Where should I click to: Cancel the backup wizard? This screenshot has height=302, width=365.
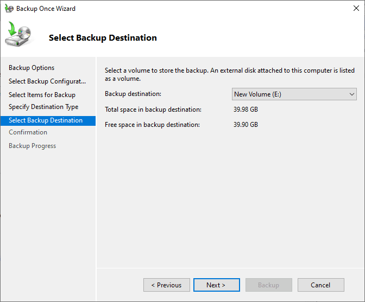320,285
